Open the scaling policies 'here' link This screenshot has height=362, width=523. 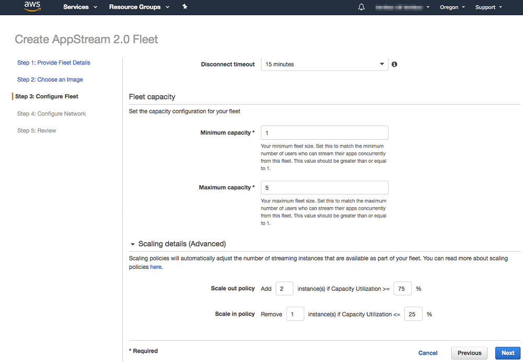tap(156, 267)
